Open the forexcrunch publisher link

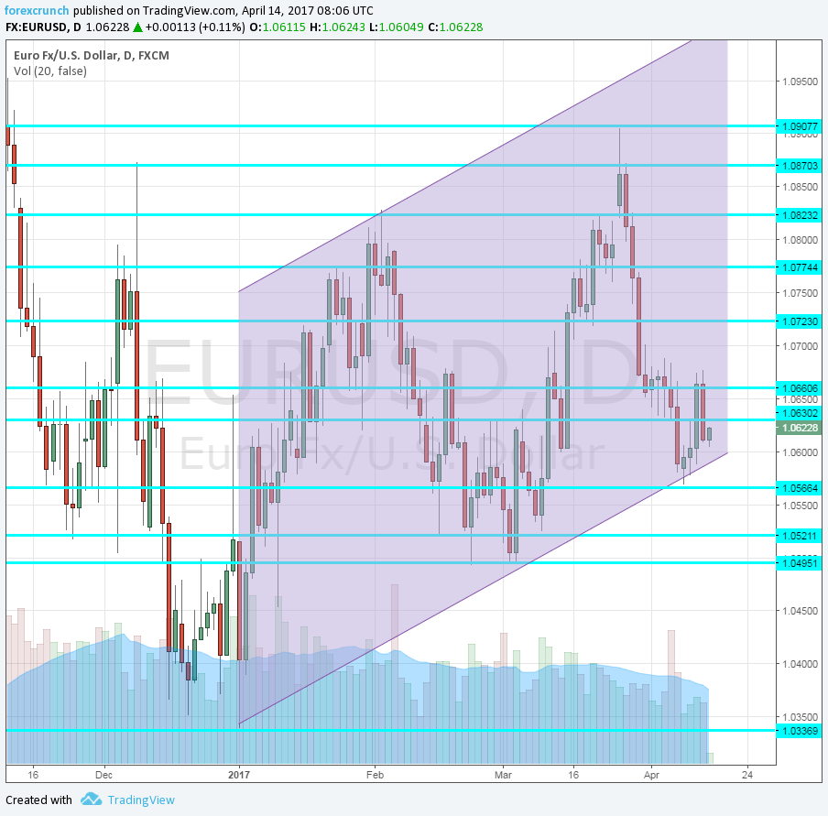37,11
